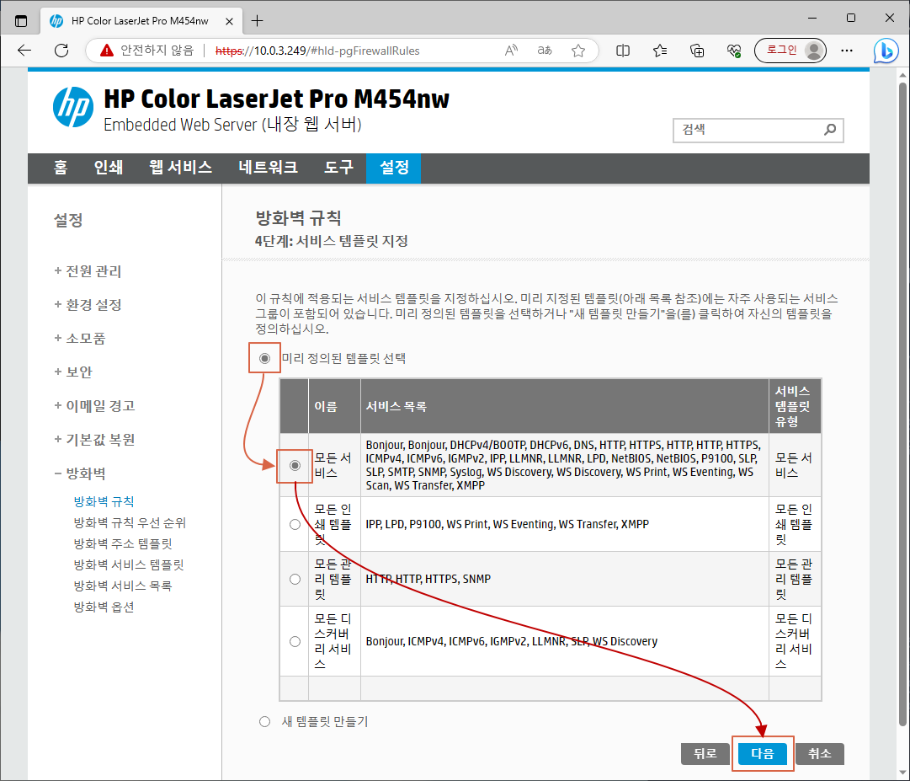
Task: Open 방화벽 주소 템플릿 link
Action: click(123, 543)
